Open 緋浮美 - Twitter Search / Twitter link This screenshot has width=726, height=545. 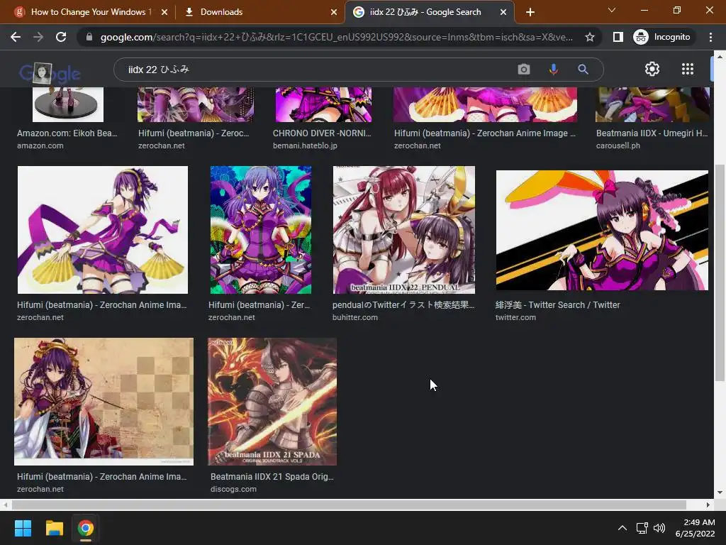coord(557,305)
